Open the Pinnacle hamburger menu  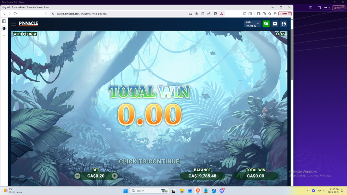pyautogui.click(x=14, y=24)
